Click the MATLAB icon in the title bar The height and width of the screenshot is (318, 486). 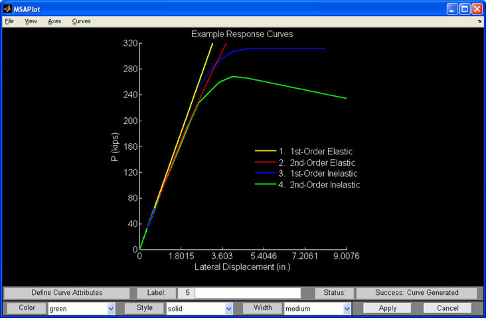click(8, 9)
